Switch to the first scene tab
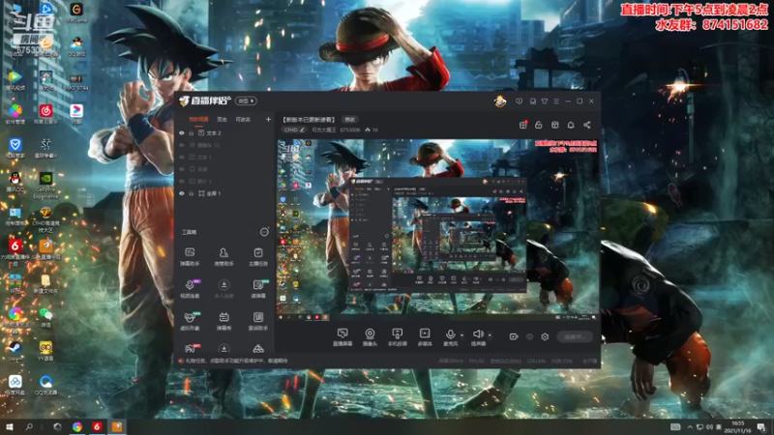 (x=198, y=119)
